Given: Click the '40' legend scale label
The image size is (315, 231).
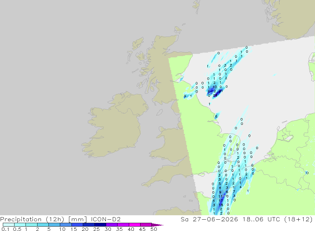Looking at the screenshot, I should click(x=131, y=229).
